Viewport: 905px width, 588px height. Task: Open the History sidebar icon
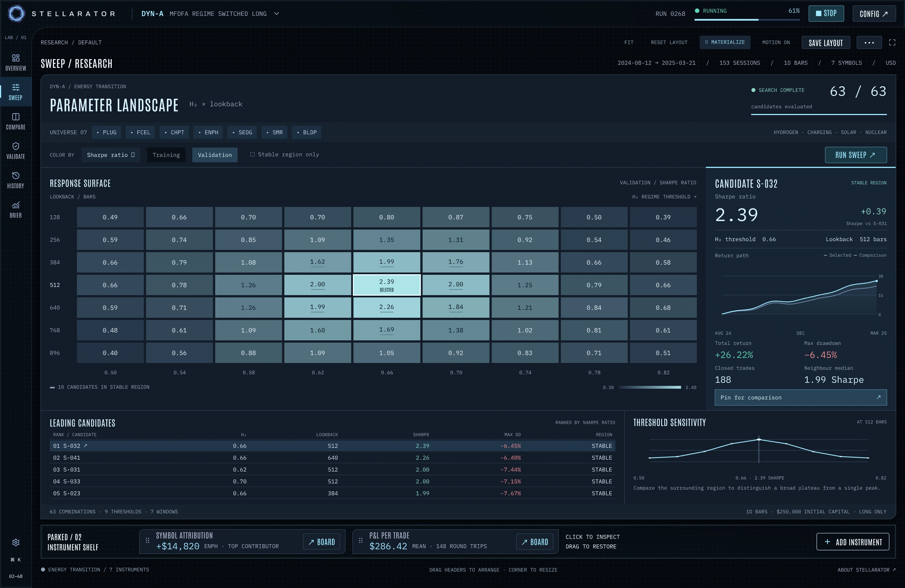(x=16, y=180)
